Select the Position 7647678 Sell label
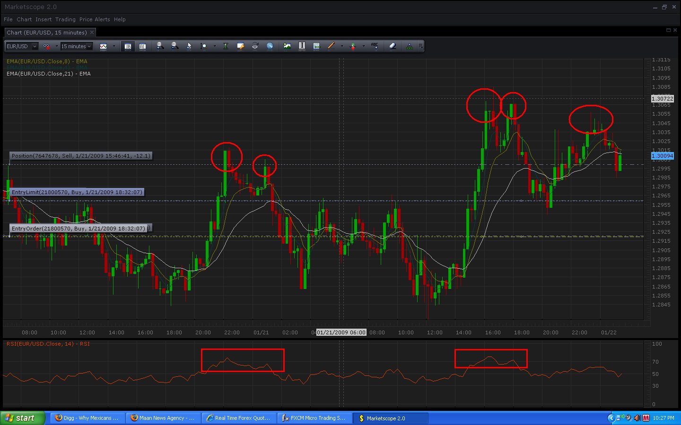681x425 pixels. tap(81, 156)
